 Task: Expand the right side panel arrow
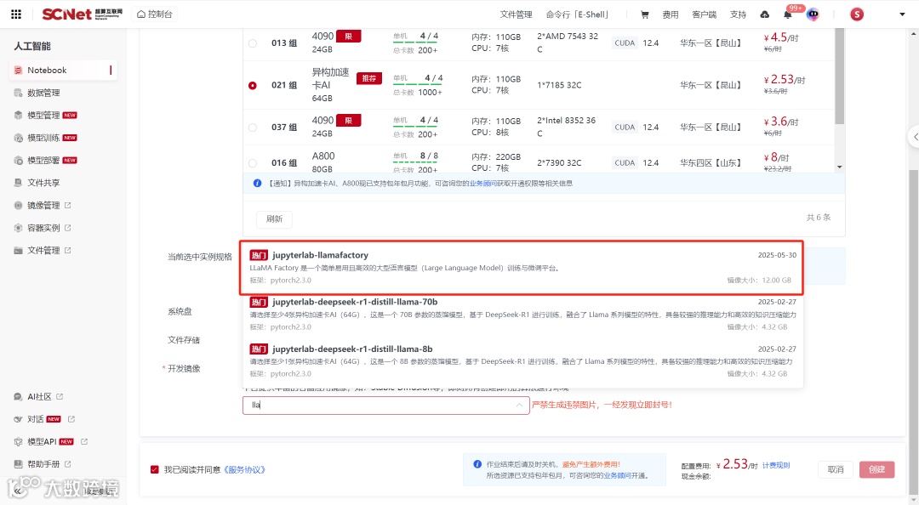(x=914, y=137)
